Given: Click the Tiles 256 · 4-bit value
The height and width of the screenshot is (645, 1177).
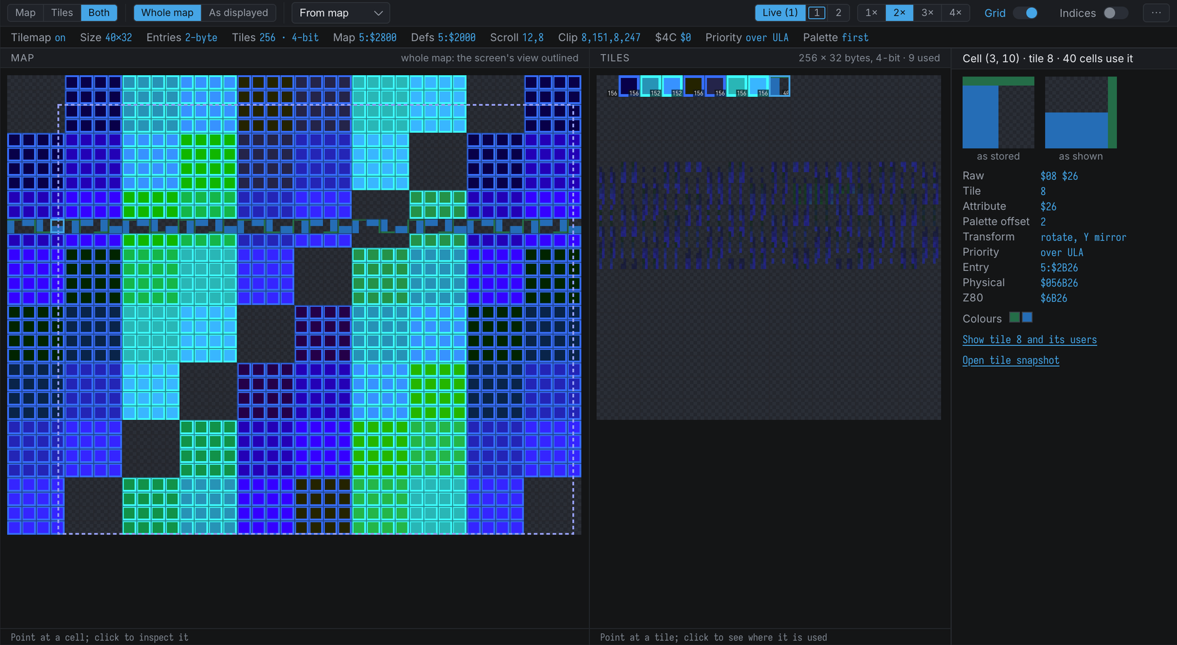Looking at the screenshot, I should point(289,38).
